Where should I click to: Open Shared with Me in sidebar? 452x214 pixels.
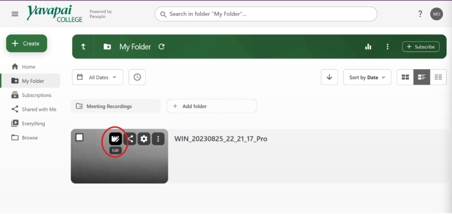click(39, 109)
